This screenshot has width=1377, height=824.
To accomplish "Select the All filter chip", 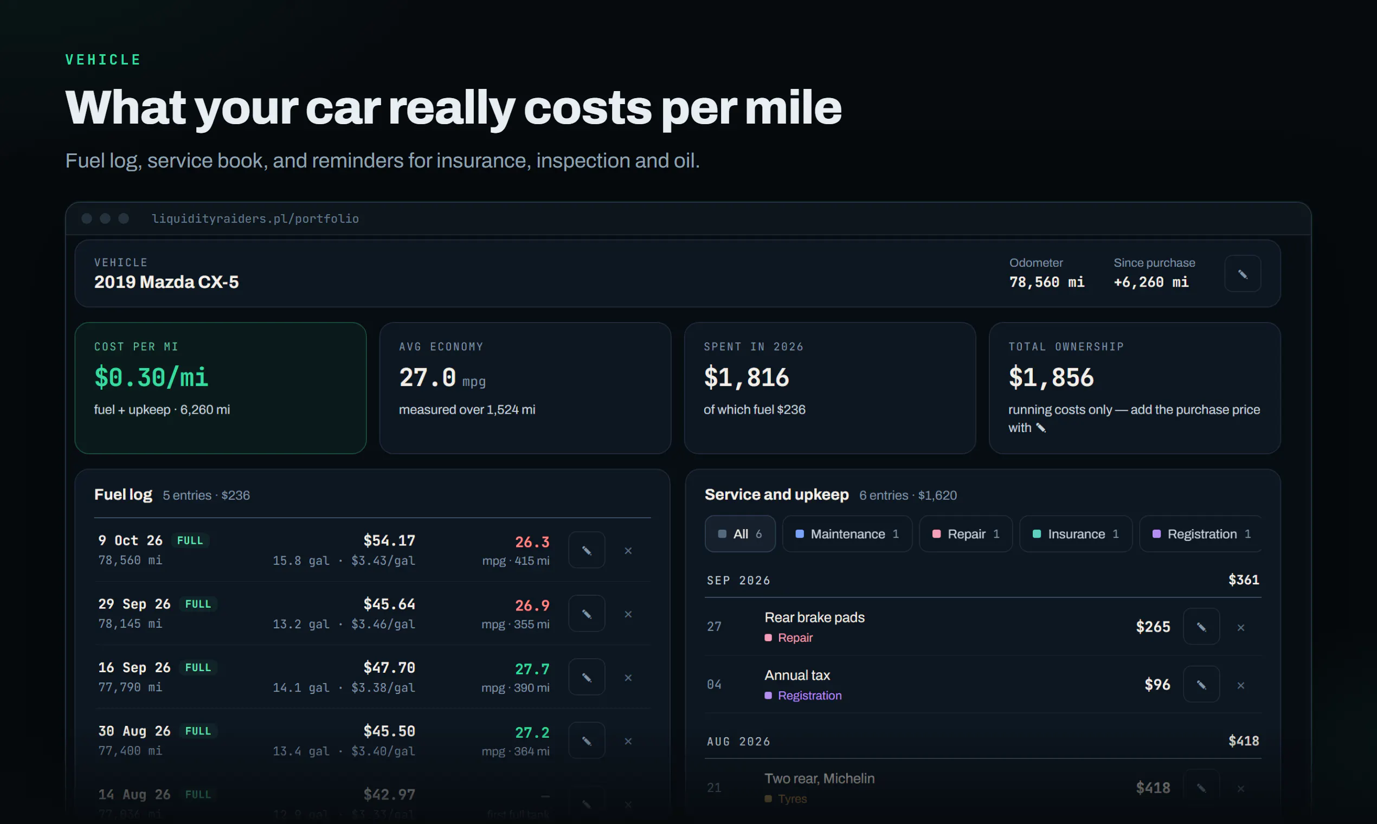I will coord(740,533).
